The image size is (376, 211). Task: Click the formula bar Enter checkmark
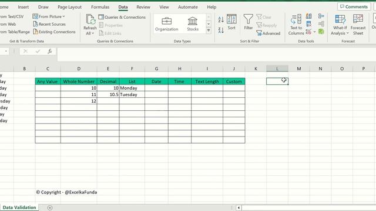[38, 51]
